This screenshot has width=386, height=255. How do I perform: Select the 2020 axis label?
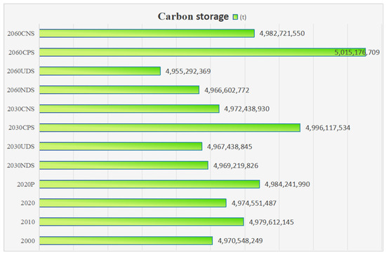point(28,203)
